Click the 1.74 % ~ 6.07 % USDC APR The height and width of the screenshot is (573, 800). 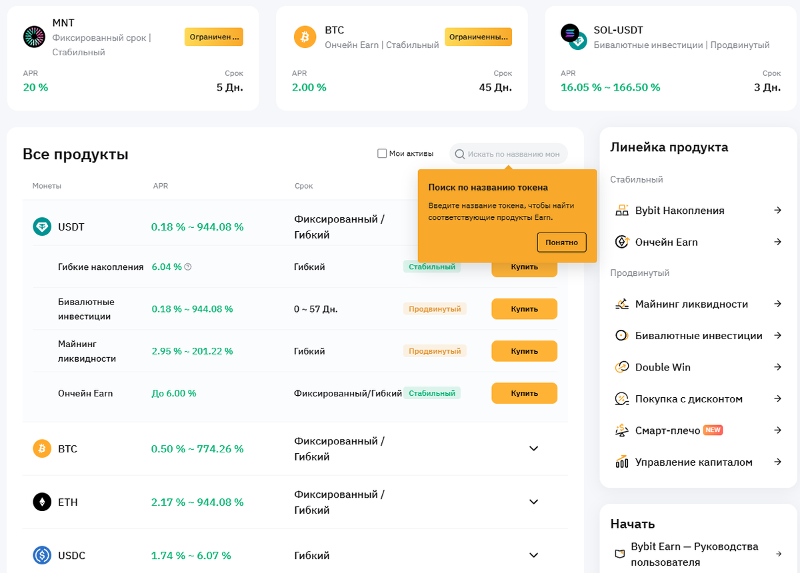tap(191, 555)
